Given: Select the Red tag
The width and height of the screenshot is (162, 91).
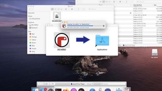Looking at the screenshot, I should [32, 34].
